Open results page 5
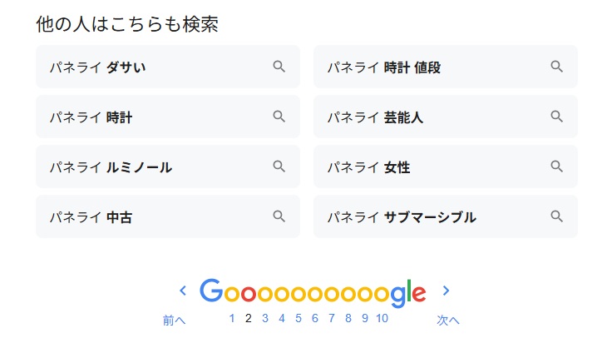Image resolution: width=612 pixels, height=338 pixels. pyautogui.click(x=299, y=318)
